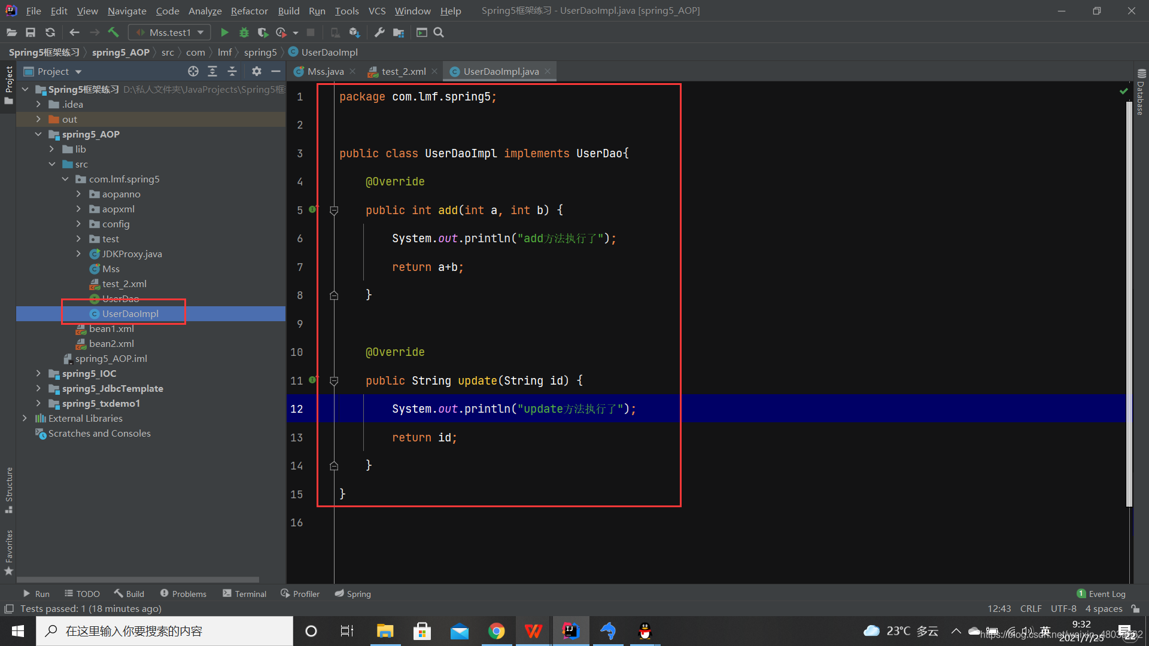Open the Mss.test1 run configuration dropdown

coord(170,33)
